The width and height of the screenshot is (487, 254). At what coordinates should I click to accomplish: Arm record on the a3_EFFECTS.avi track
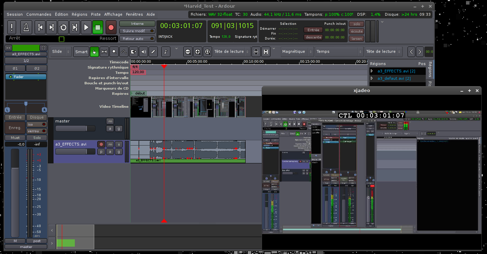pyautogui.click(x=101, y=144)
